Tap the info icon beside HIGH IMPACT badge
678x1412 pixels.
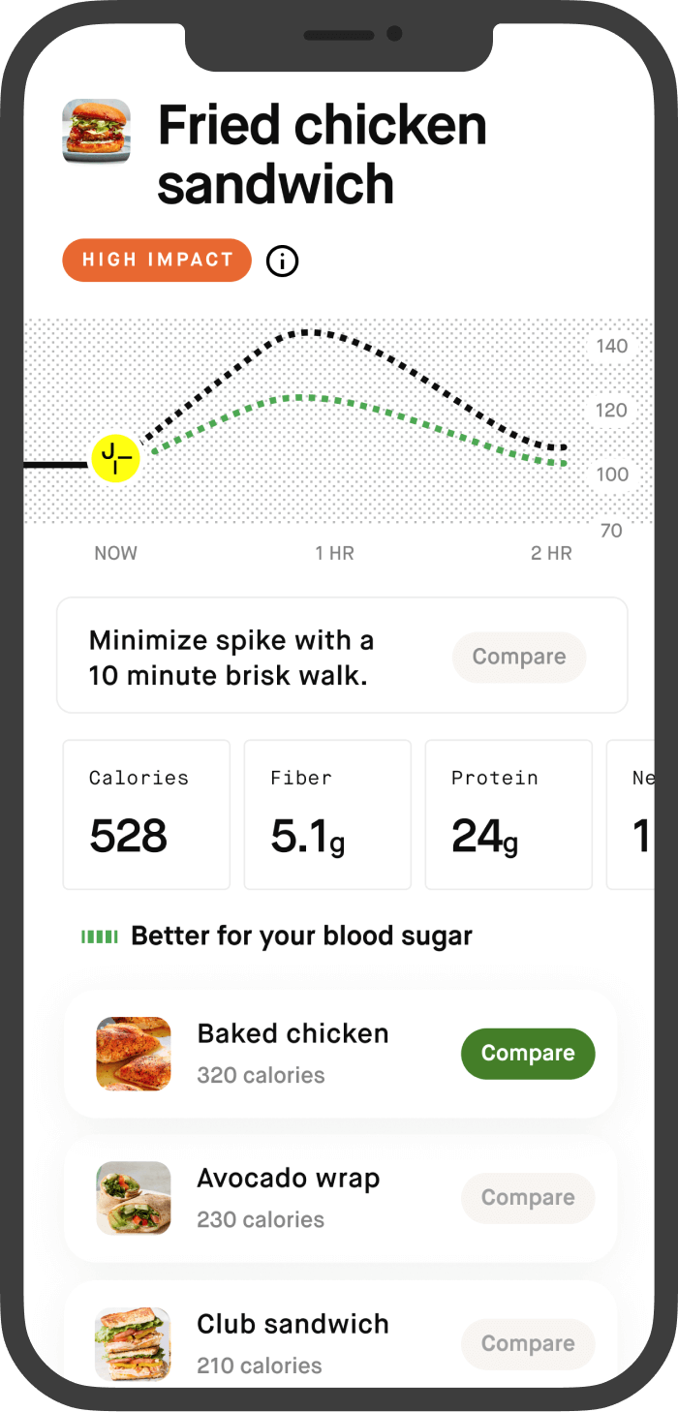click(x=282, y=260)
